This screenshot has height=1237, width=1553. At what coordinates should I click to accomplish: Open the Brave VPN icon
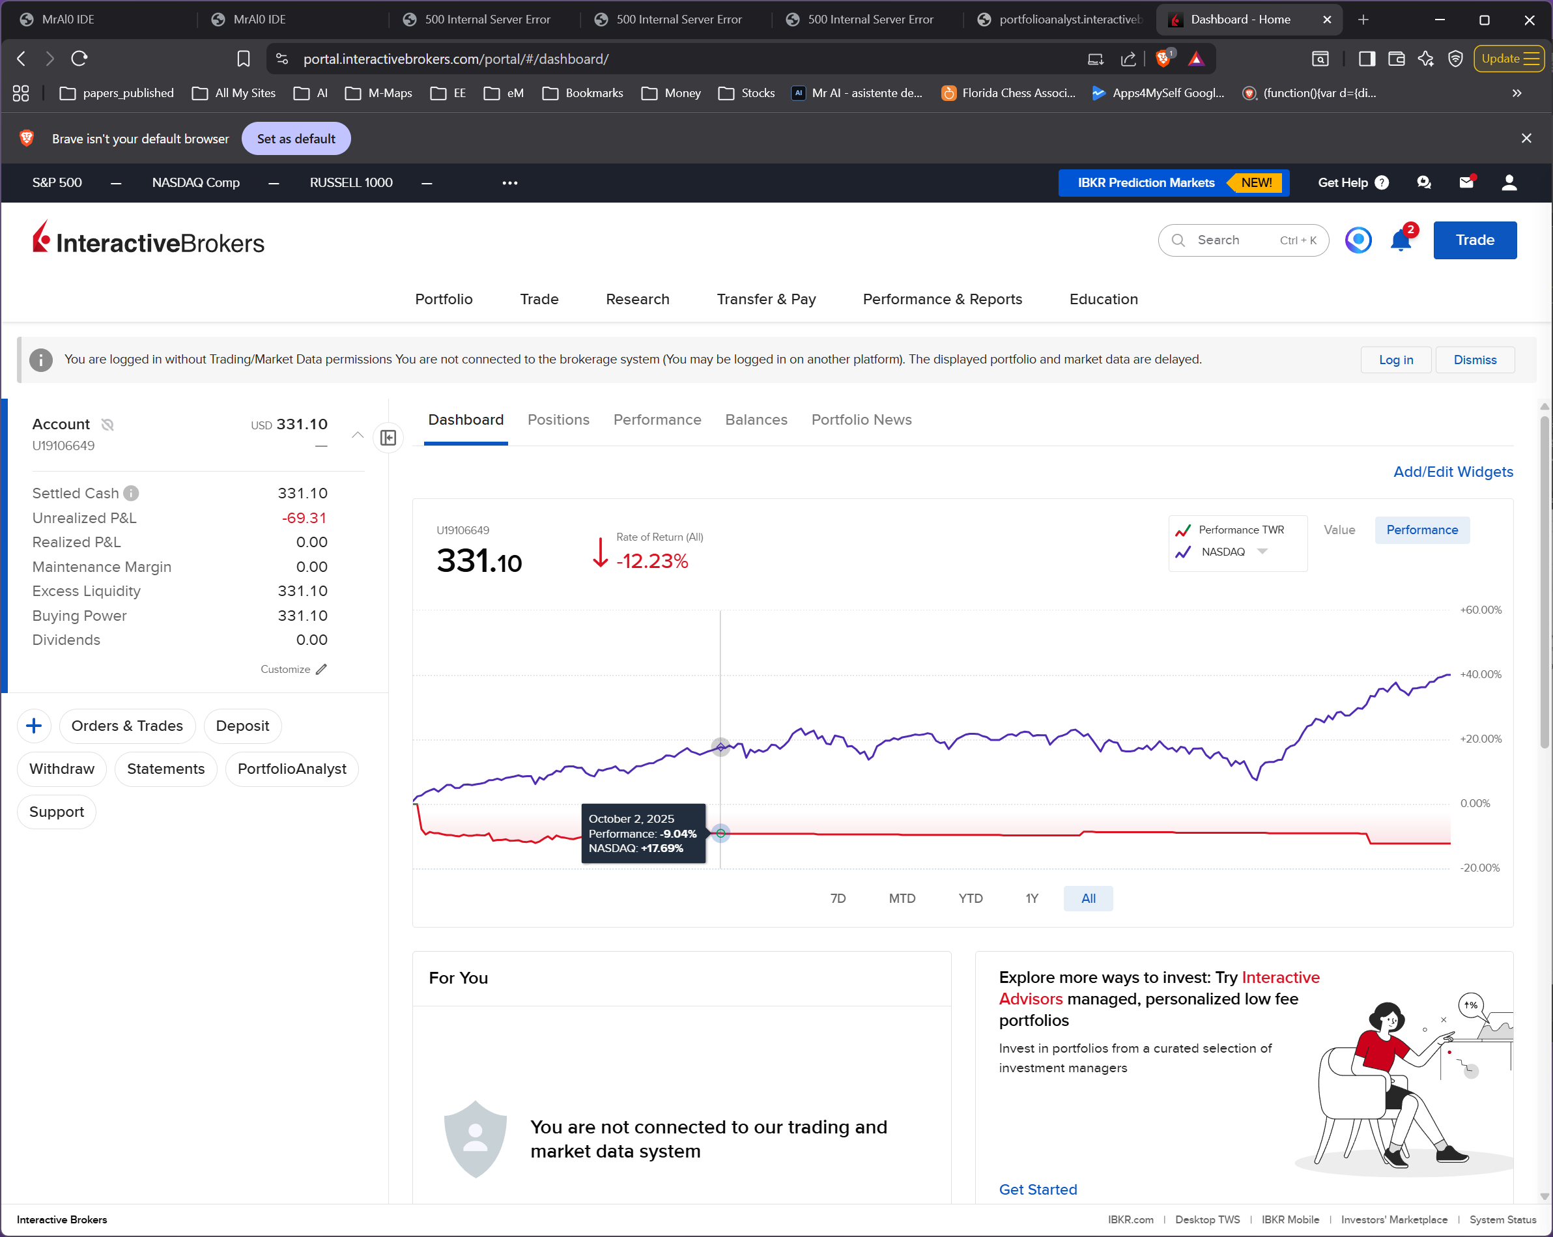[1456, 59]
